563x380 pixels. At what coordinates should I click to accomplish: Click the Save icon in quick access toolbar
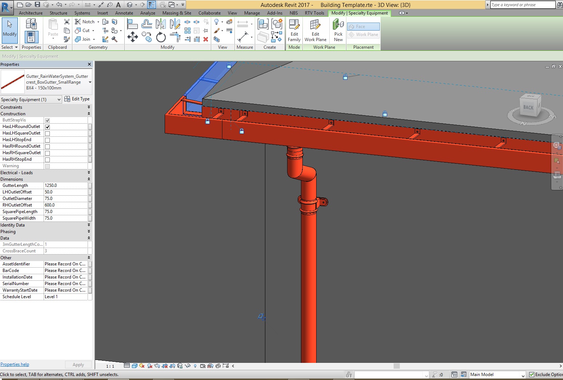[x=37, y=5]
